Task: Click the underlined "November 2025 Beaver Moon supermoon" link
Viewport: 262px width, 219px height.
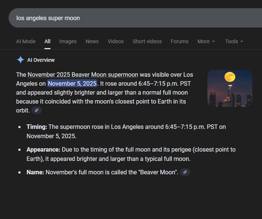Action: (83, 74)
